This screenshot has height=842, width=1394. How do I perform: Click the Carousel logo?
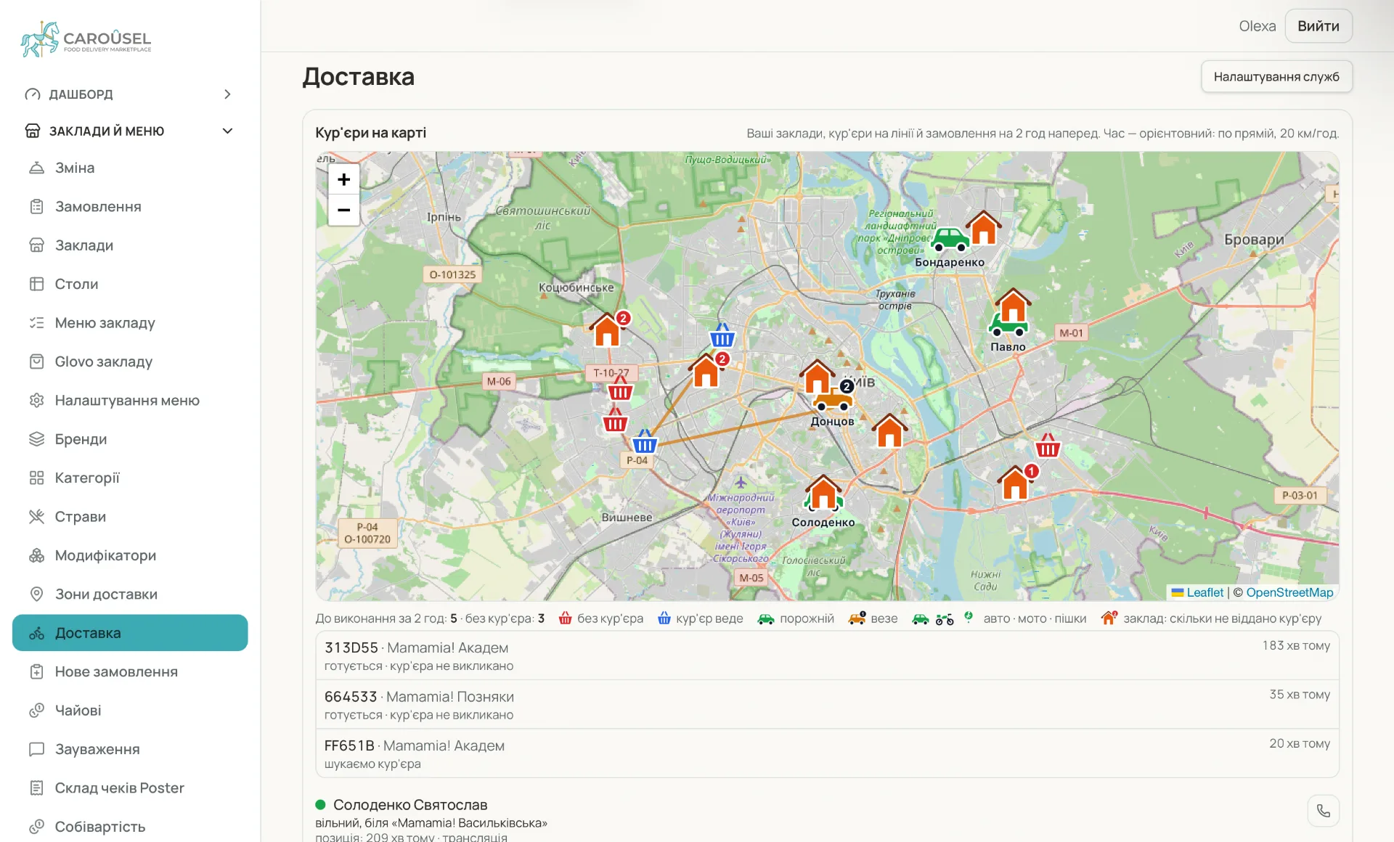coord(86,38)
